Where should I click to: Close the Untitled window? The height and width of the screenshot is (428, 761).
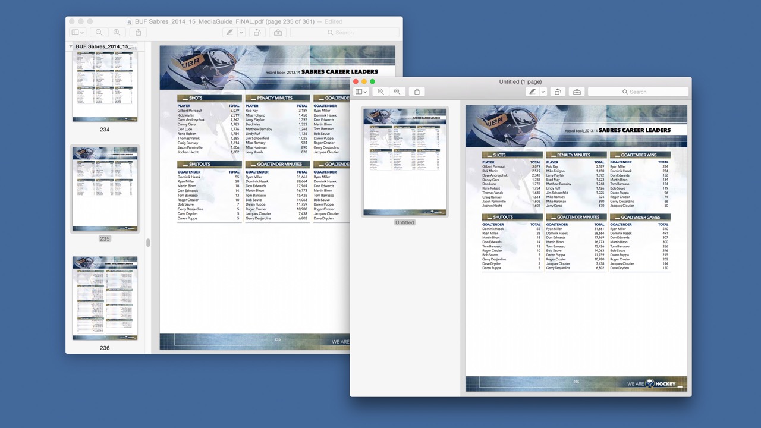point(356,81)
